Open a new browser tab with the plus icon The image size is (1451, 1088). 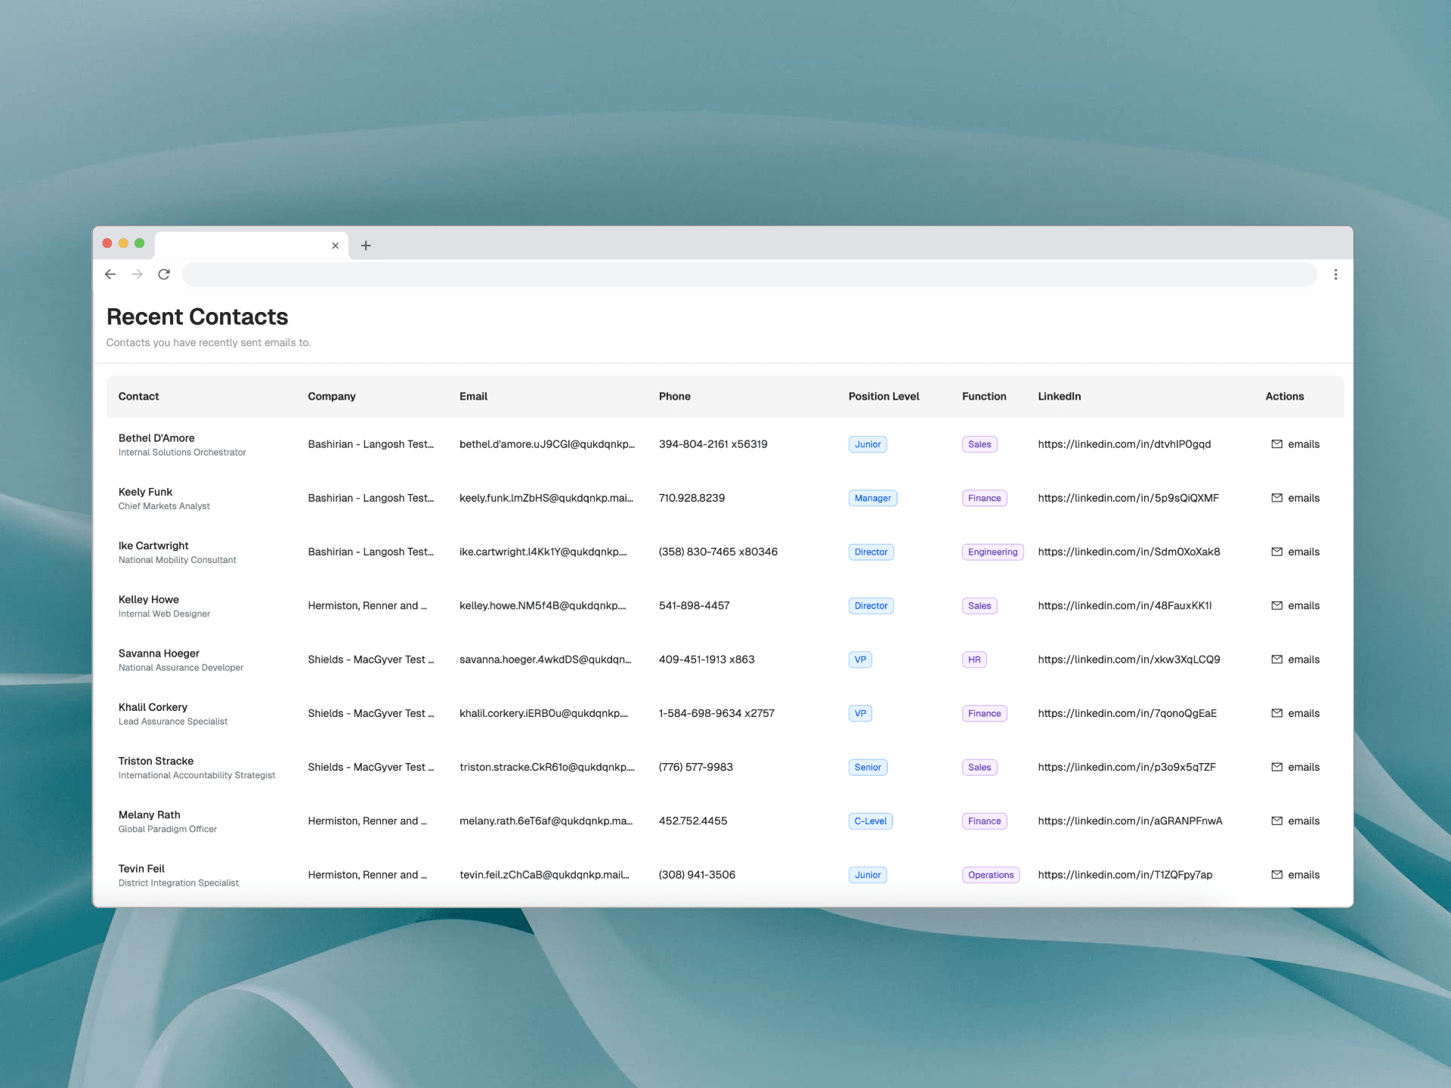pyautogui.click(x=366, y=246)
